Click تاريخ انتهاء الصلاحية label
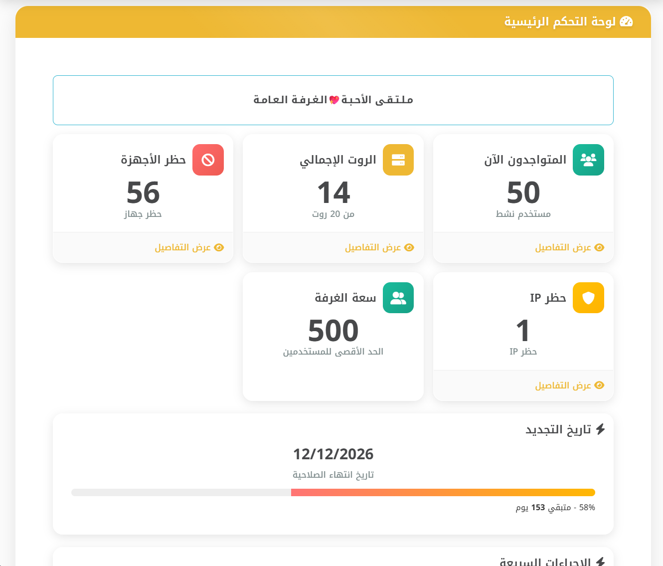The image size is (663, 566). pos(333,475)
